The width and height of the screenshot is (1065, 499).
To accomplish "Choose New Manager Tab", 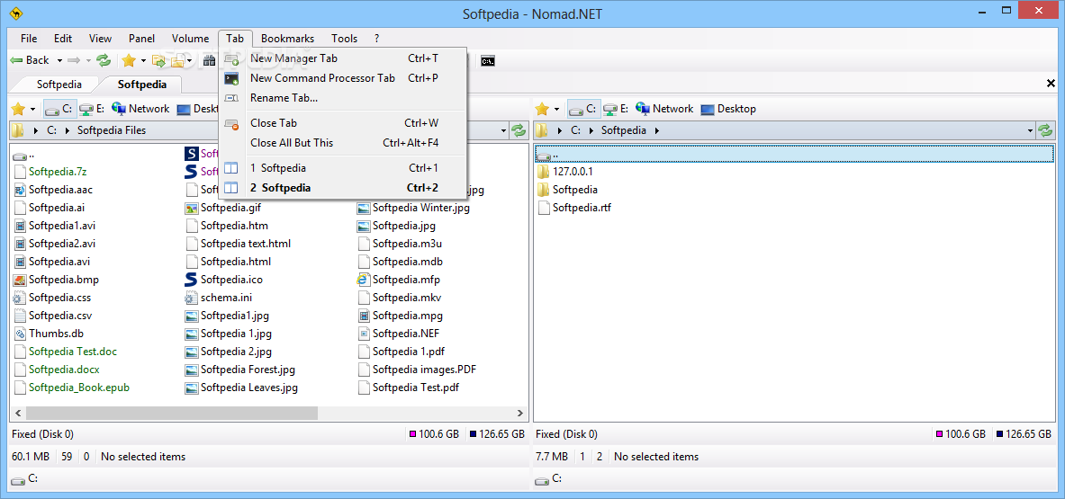I will click(343, 58).
